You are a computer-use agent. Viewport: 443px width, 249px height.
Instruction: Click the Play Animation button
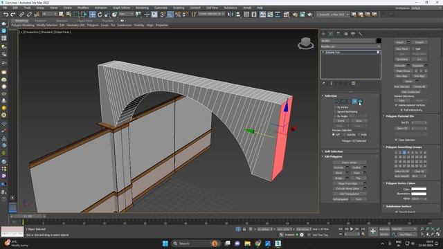(352, 229)
